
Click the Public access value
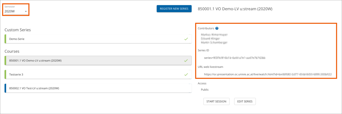tap(205, 90)
